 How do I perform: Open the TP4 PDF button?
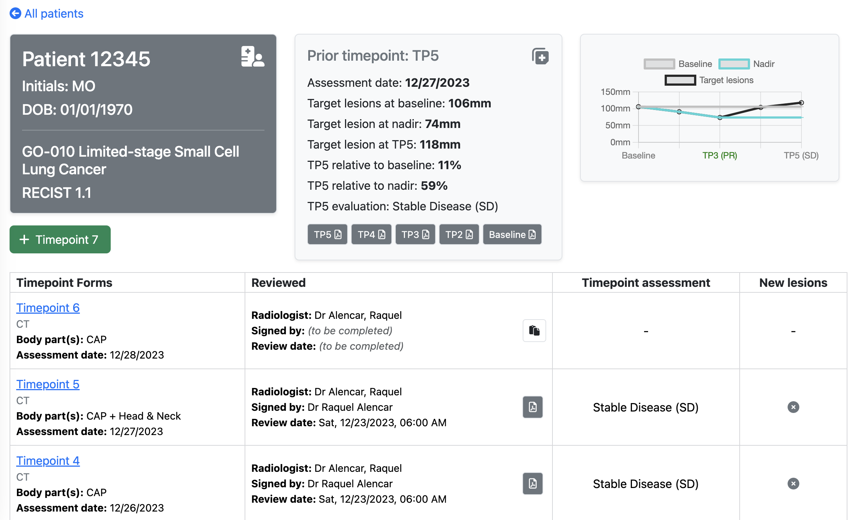pos(371,235)
